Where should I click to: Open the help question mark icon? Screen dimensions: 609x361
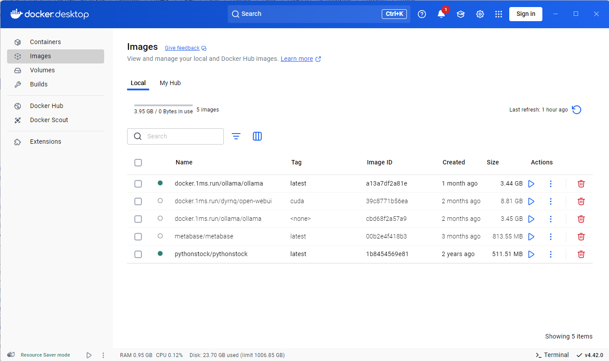[x=422, y=14]
